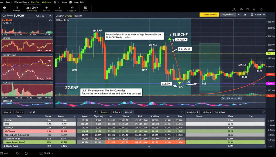This screenshot has height=157, width=276.
Task: Click the volume histogram thumbnail in the left panel
Action: click(x=27, y=91)
